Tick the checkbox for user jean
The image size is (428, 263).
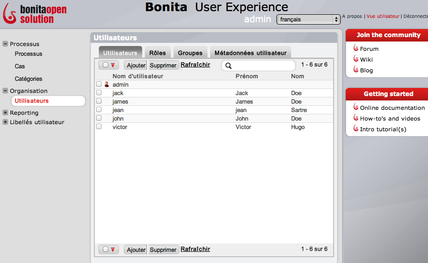(99, 110)
